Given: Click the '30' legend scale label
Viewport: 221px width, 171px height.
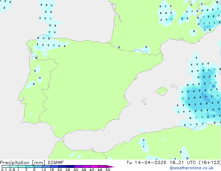Looking at the screenshot, I should pos(76,170).
